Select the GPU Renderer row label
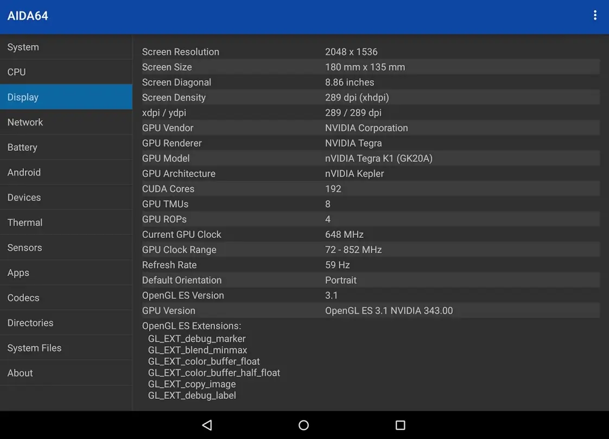Image resolution: width=609 pixels, height=439 pixels. click(172, 143)
